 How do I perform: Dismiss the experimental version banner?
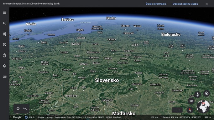[x=206, y=4]
